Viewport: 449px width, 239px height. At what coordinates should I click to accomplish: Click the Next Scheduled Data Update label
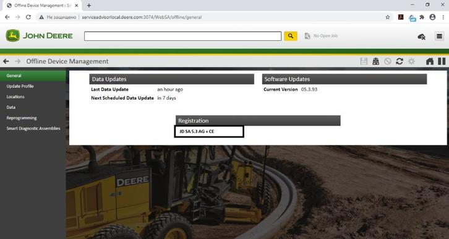(122, 98)
